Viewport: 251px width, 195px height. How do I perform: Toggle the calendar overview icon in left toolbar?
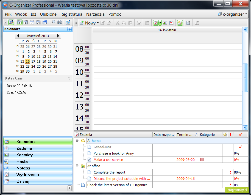coord(11,22)
